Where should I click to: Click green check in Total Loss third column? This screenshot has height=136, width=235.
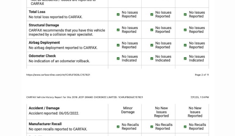[x=185, y=15]
